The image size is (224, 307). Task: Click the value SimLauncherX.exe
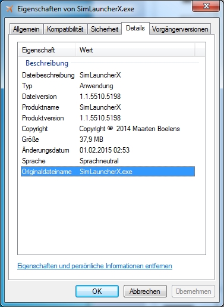106,172
